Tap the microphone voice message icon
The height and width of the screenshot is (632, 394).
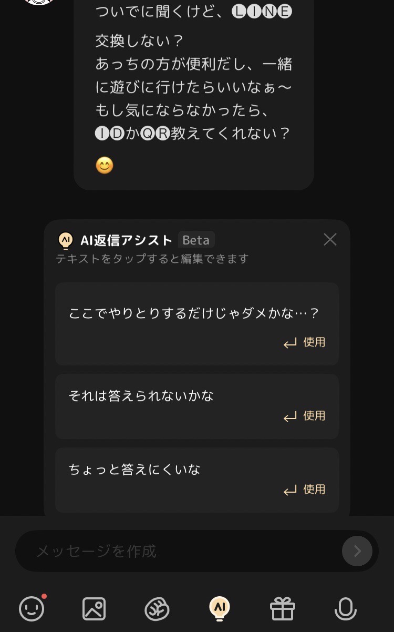tap(345, 609)
